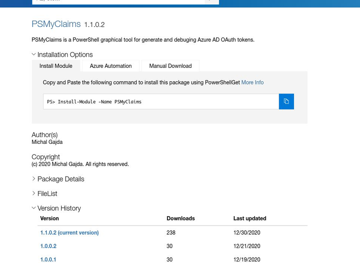Click the install command text field
Image resolution: width=360 pixels, height=263 pixels.
click(161, 101)
